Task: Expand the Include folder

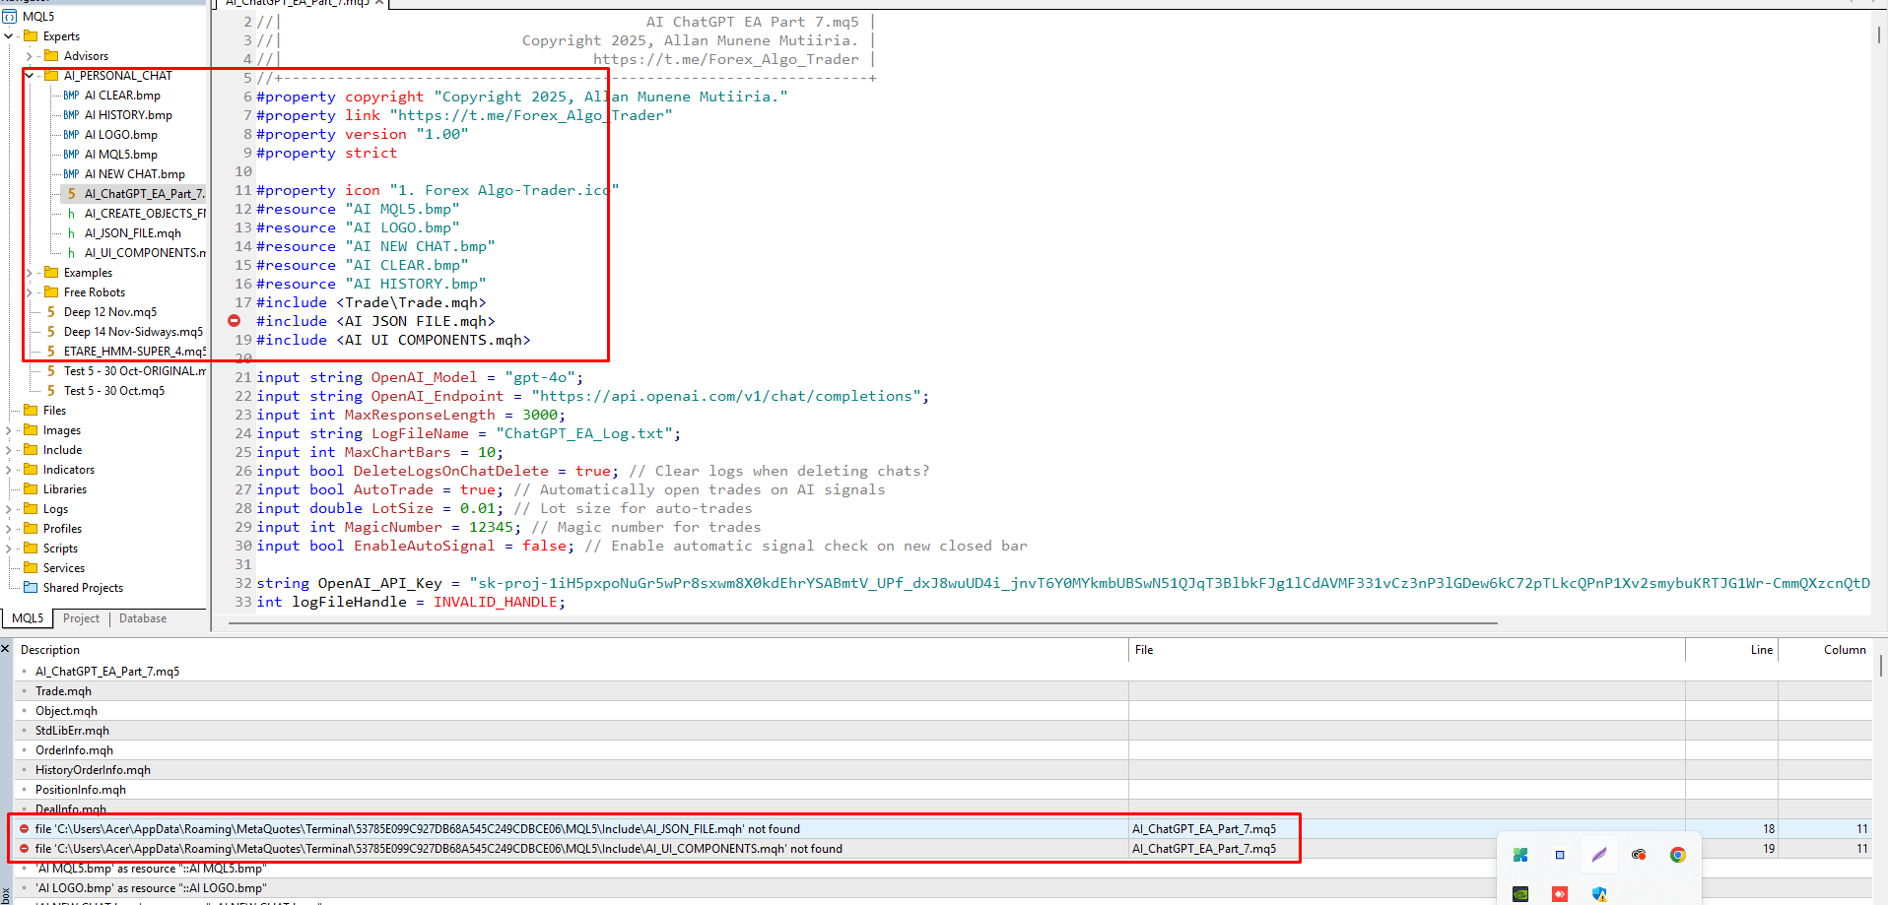Action: click(x=9, y=450)
